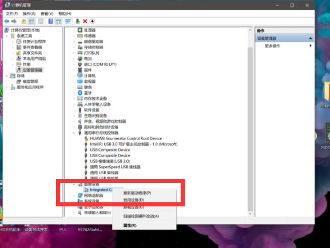Select USB 根集线器(USB 3.0) device
The width and height of the screenshot is (330, 248).
110,161
